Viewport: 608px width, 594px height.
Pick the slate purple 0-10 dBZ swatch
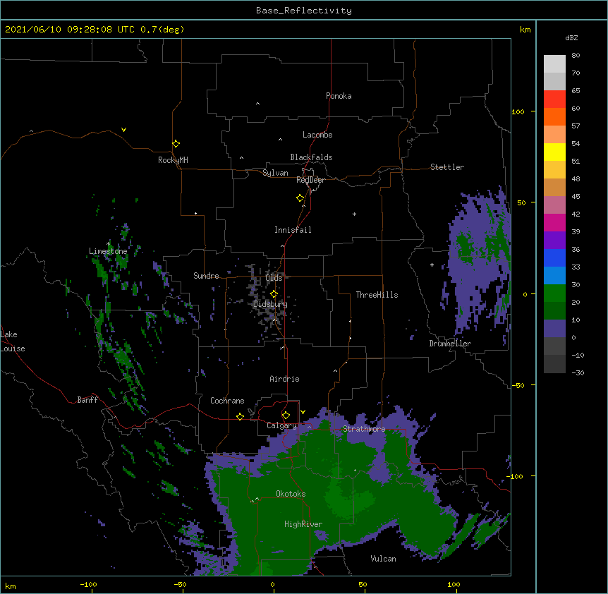pyautogui.click(x=554, y=329)
